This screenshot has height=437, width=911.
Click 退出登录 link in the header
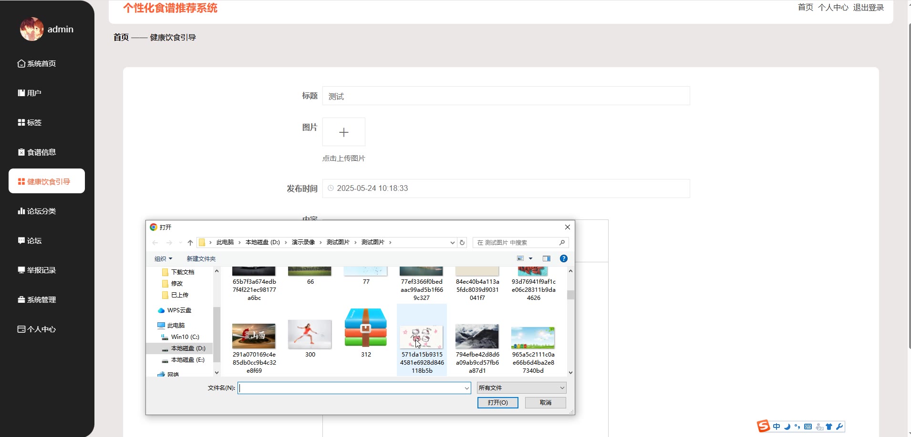click(x=868, y=8)
